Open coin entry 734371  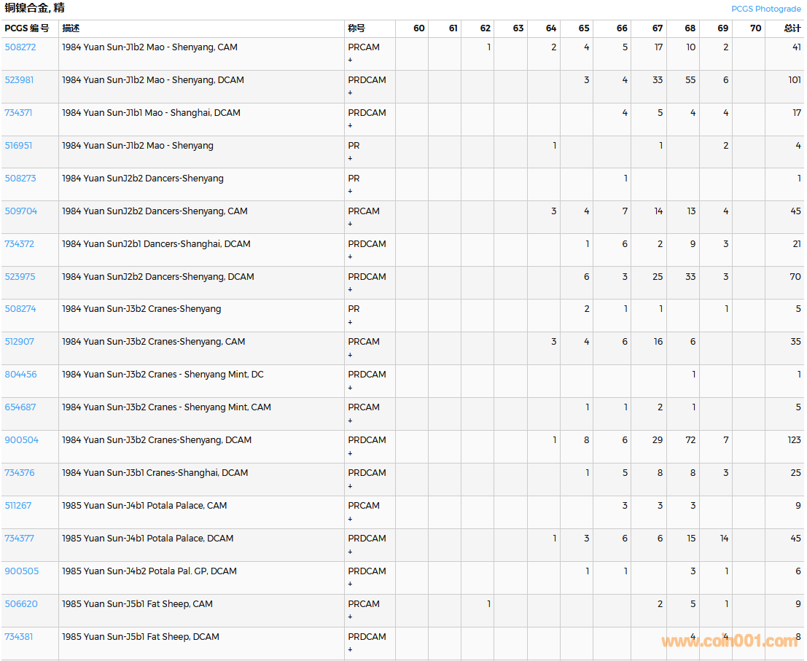tap(19, 113)
